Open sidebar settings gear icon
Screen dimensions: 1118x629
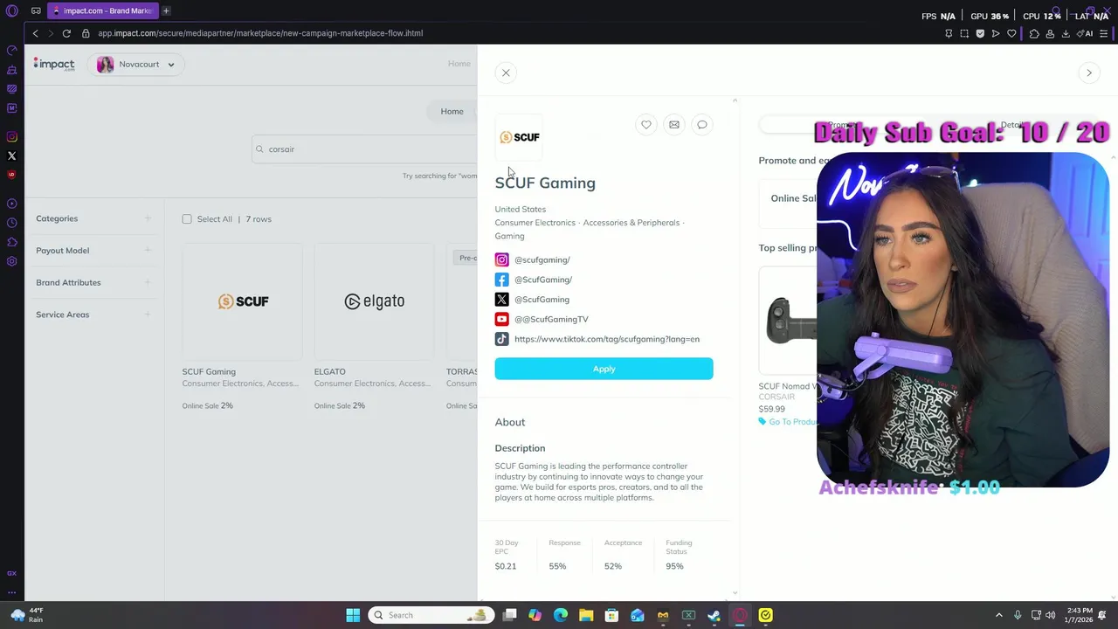point(12,261)
